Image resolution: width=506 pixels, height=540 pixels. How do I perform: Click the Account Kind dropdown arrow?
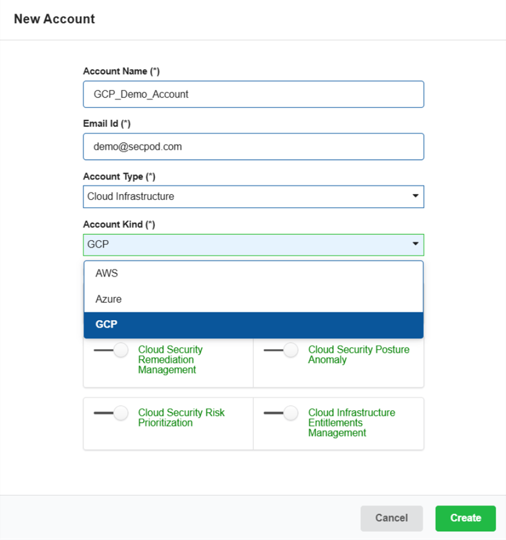coord(415,245)
